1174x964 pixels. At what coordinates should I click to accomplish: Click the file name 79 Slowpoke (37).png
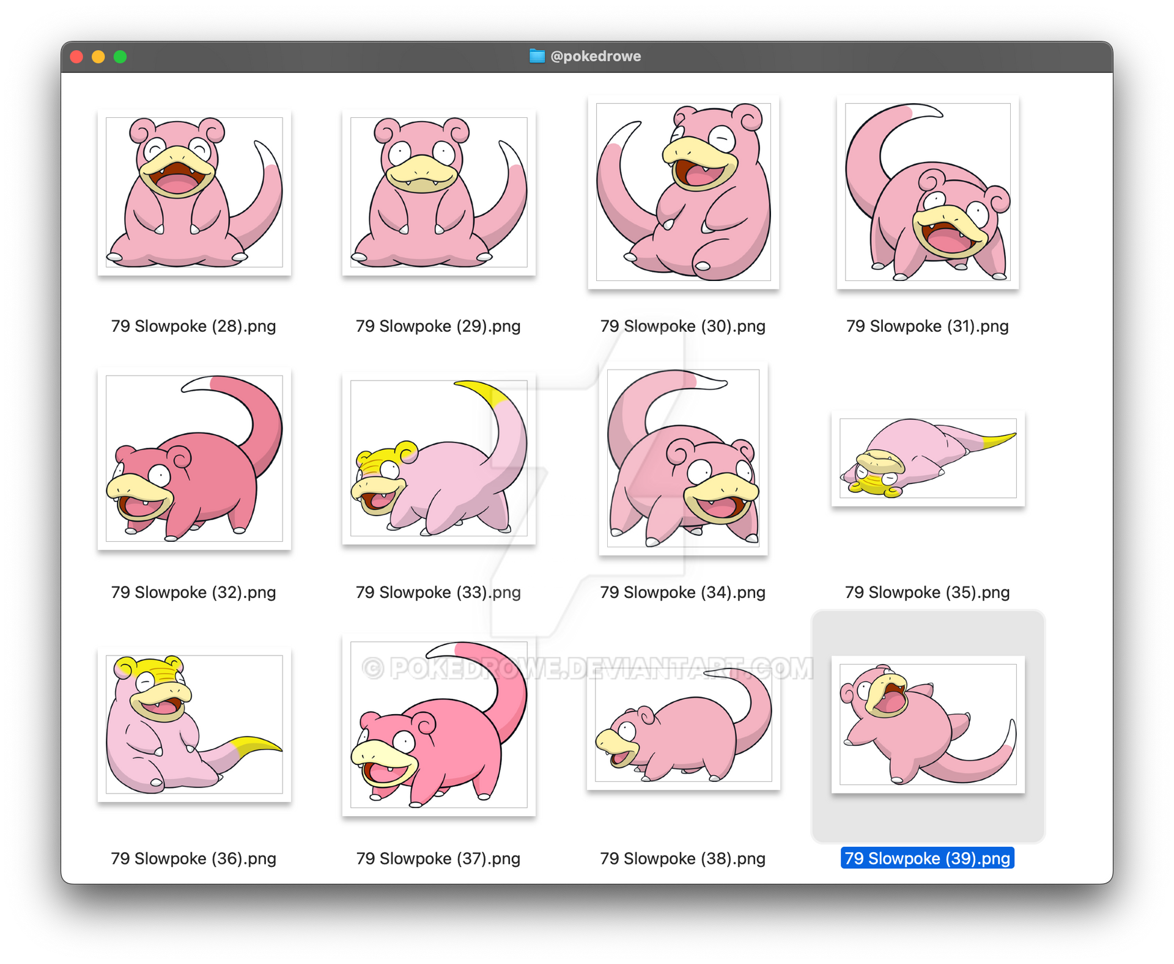tap(438, 859)
